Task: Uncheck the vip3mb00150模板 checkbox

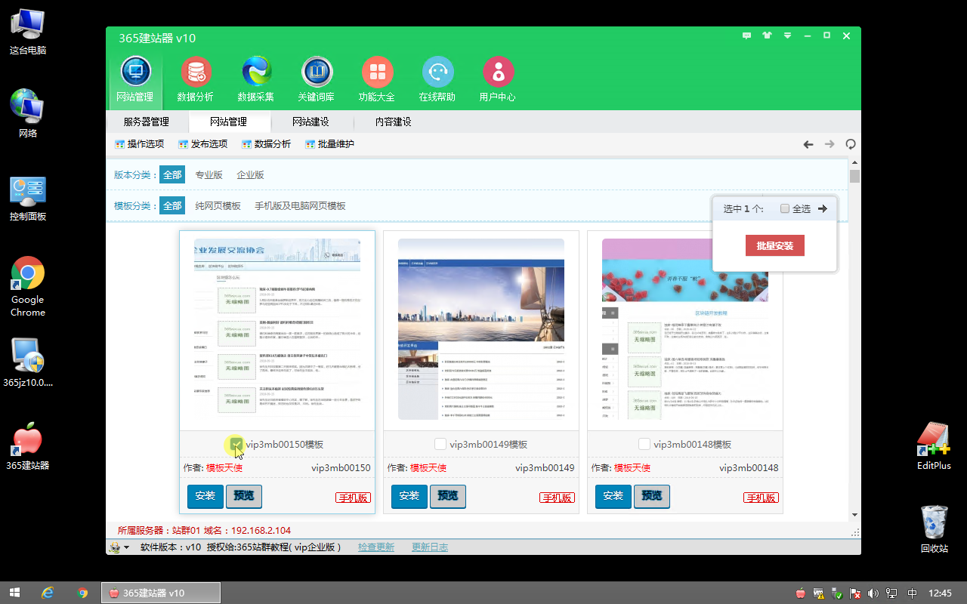Action: click(x=236, y=444)
